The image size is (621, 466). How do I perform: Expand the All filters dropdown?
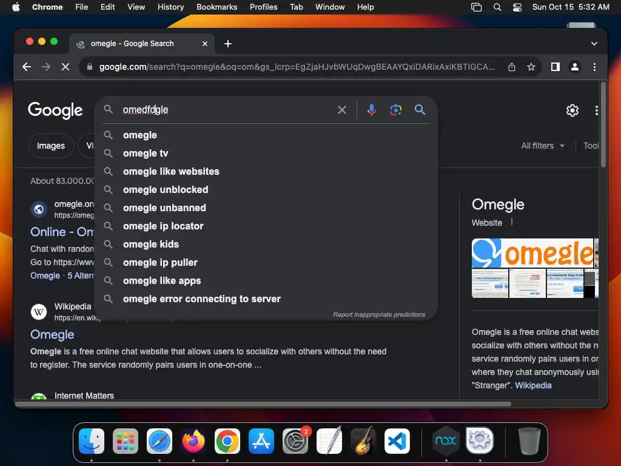tap(543, 146)
